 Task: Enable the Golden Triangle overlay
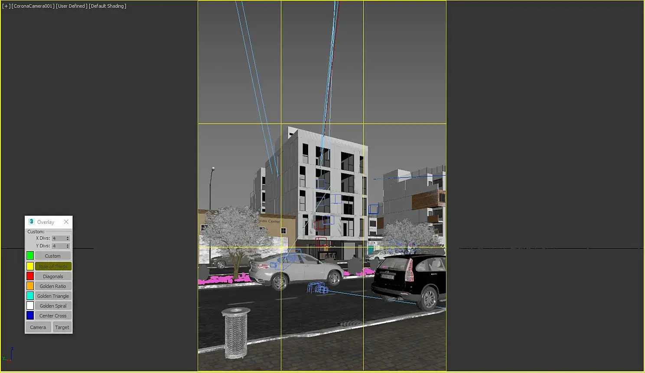pos(53,296)
